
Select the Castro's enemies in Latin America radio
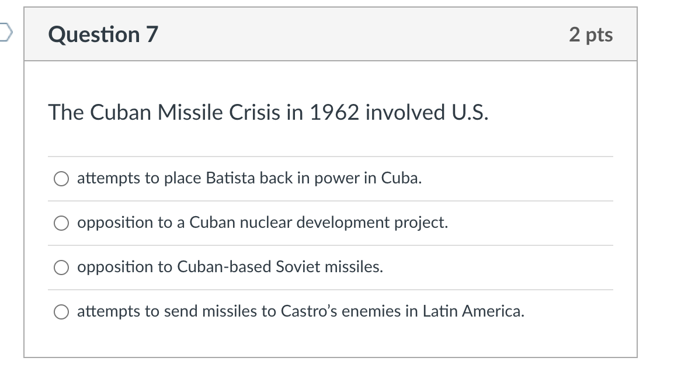[x=61, y=311]
